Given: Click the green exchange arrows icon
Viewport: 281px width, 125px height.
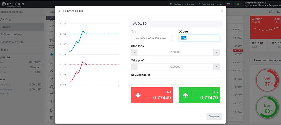Looking at the screenshot, I should [x=238, y=4].
